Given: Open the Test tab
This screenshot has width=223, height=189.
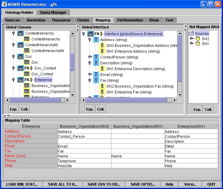Looking at the screenshot, I should (x=169, y=20).
